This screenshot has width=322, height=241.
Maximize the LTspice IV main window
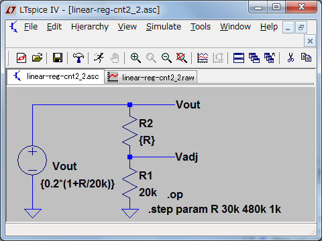point(276,7)
